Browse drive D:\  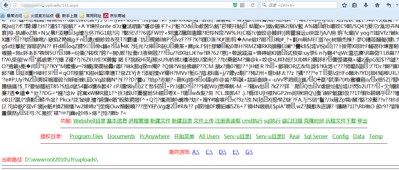223,152
